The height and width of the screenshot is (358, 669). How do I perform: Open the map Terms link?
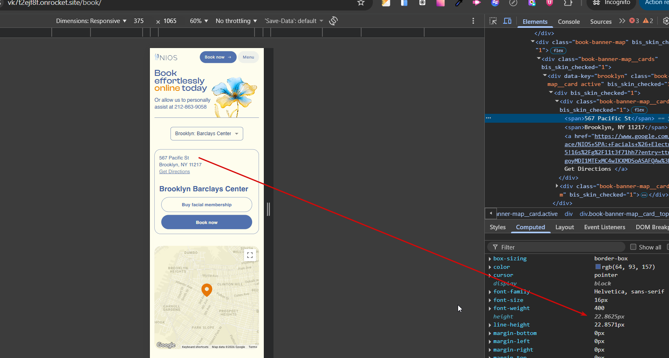253,347
